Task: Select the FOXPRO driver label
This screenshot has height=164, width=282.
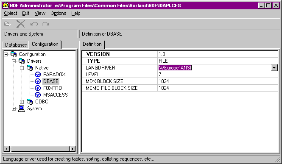Action: 52,88
